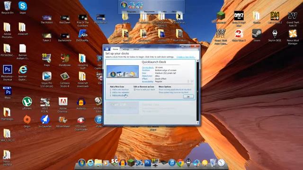The image size is (303, 170).
Task: Click the 'On my dock' link
Action: pyautogui.click(x=148, y=68)
